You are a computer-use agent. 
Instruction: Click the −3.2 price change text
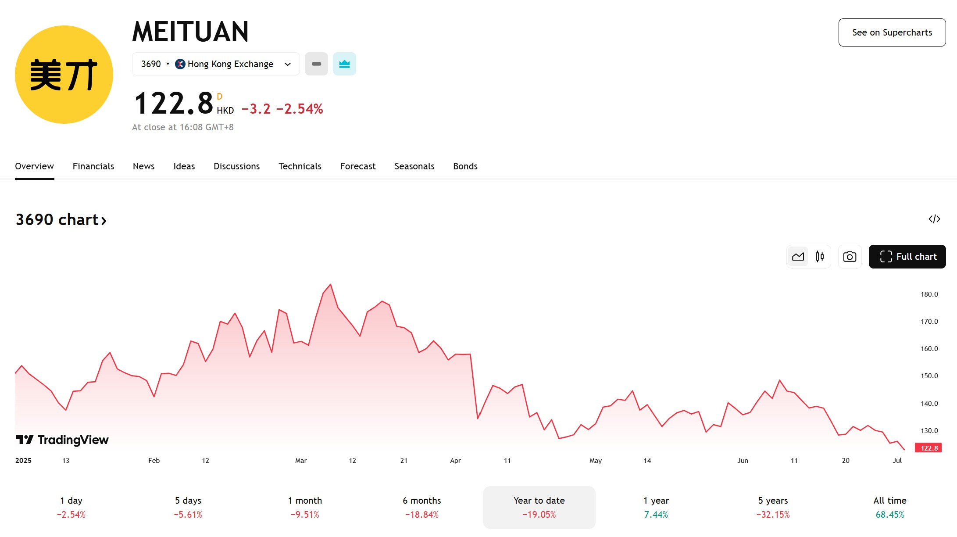click(256, 109)
